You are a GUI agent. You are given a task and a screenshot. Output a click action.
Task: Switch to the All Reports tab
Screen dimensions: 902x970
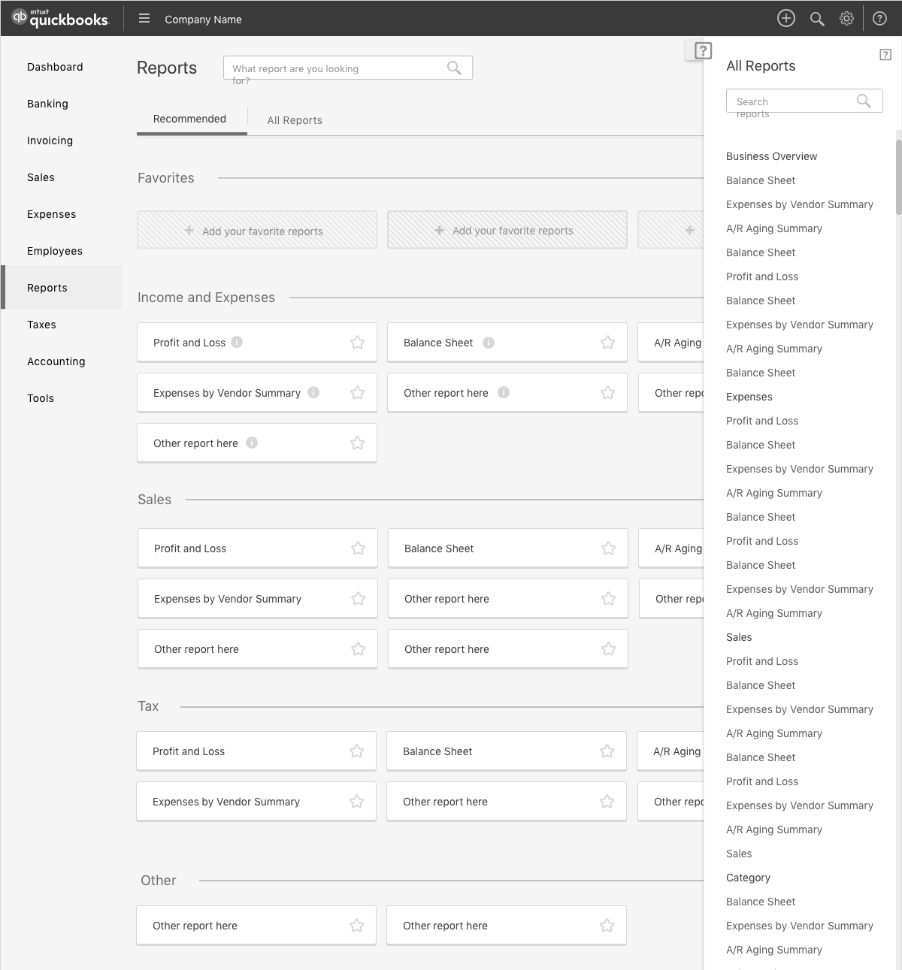coord(295,120)
